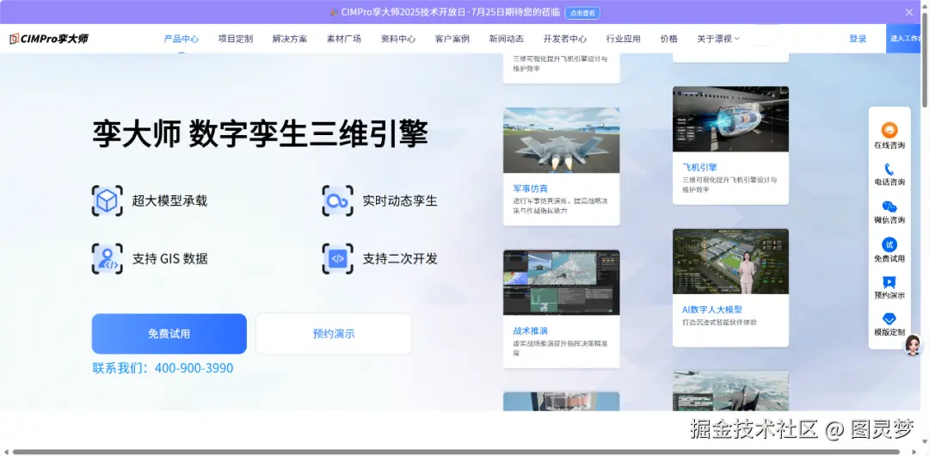
Task: Click the 进入工作台 button
Action: [904, 39]
